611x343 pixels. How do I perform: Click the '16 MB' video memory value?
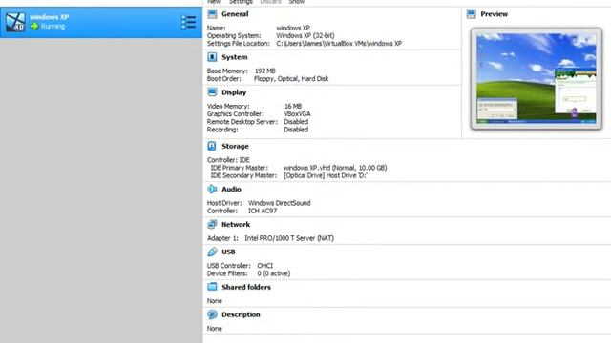[293, 106]
